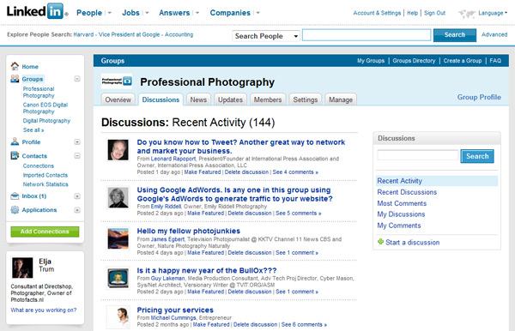Click the green plus icon beside Start a discussion
Screen dimensions: 515x331
pos(380,242)
